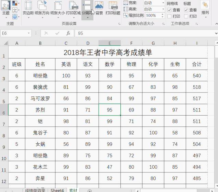Select column I header
218x192 pixels.
[x=197, y=43]
